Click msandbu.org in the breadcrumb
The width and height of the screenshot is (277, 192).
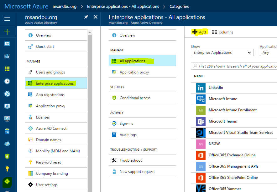click(65, 7)
